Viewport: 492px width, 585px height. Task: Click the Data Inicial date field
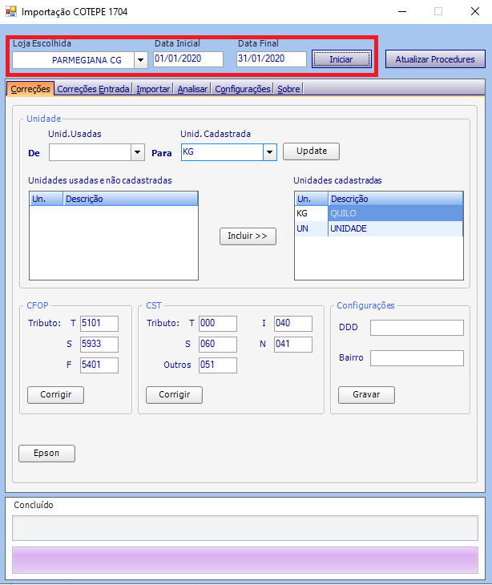(188, 59)
